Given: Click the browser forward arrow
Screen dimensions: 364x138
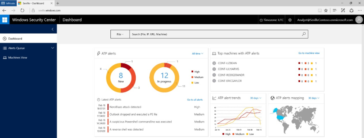Looking at the screenshot, I should pyautogui.click(x=13, y=10).
